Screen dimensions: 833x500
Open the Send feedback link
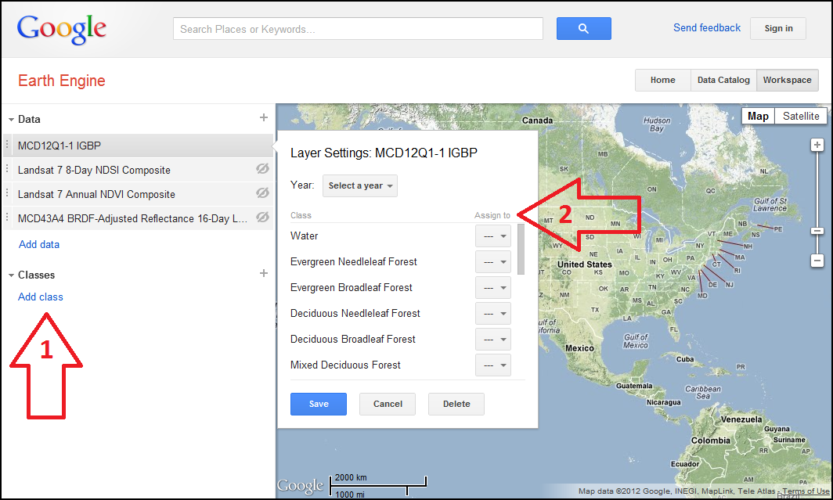706,27
